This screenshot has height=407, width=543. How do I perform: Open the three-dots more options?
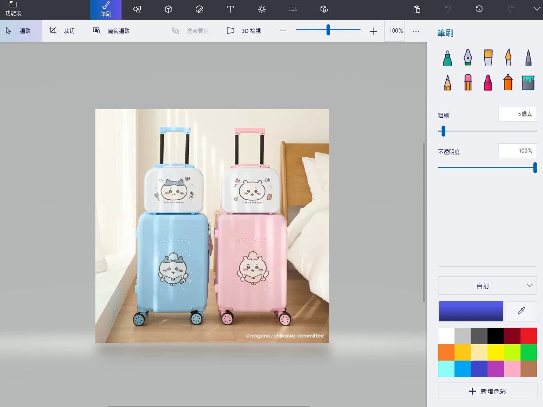[416, 31]
